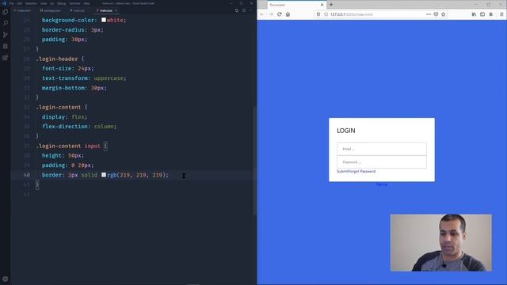Open the Search view in VS Code activity bar
Image resolution: width=507 pixels, height=285 pixels.
coord(6,23)
